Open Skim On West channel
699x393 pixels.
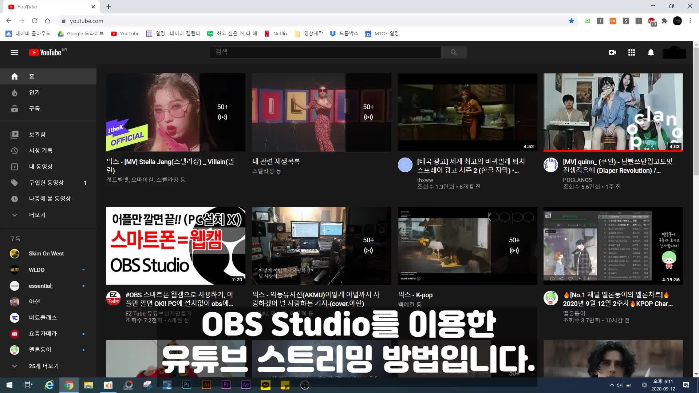46,253
